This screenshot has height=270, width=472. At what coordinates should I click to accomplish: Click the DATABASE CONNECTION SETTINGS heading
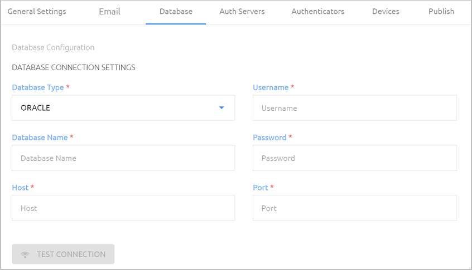pos(74,67)
